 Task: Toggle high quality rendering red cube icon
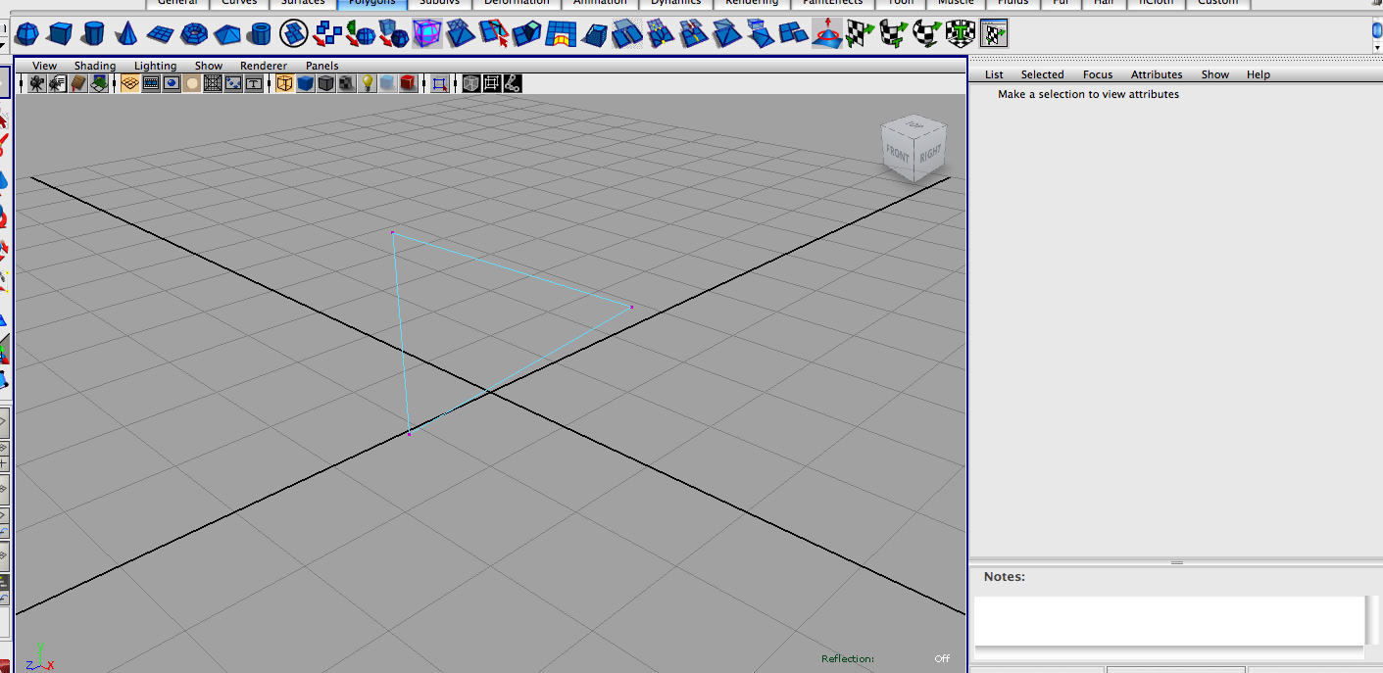click(x=409, y=84)
